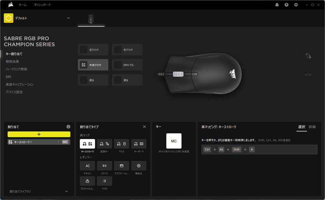Open the DPI section in sidebar
Image resolution: width=325 pixels, height=200 pixels.
coord(9,77)
